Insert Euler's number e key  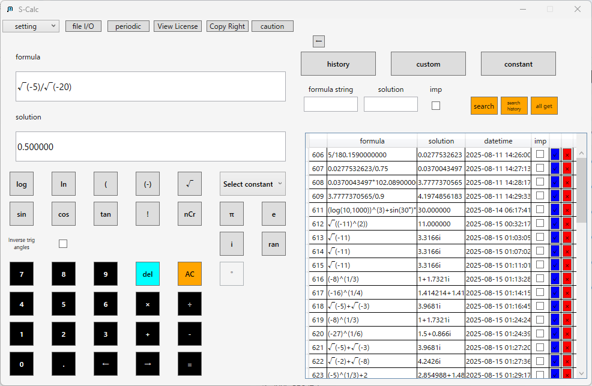tap(274, 214)
